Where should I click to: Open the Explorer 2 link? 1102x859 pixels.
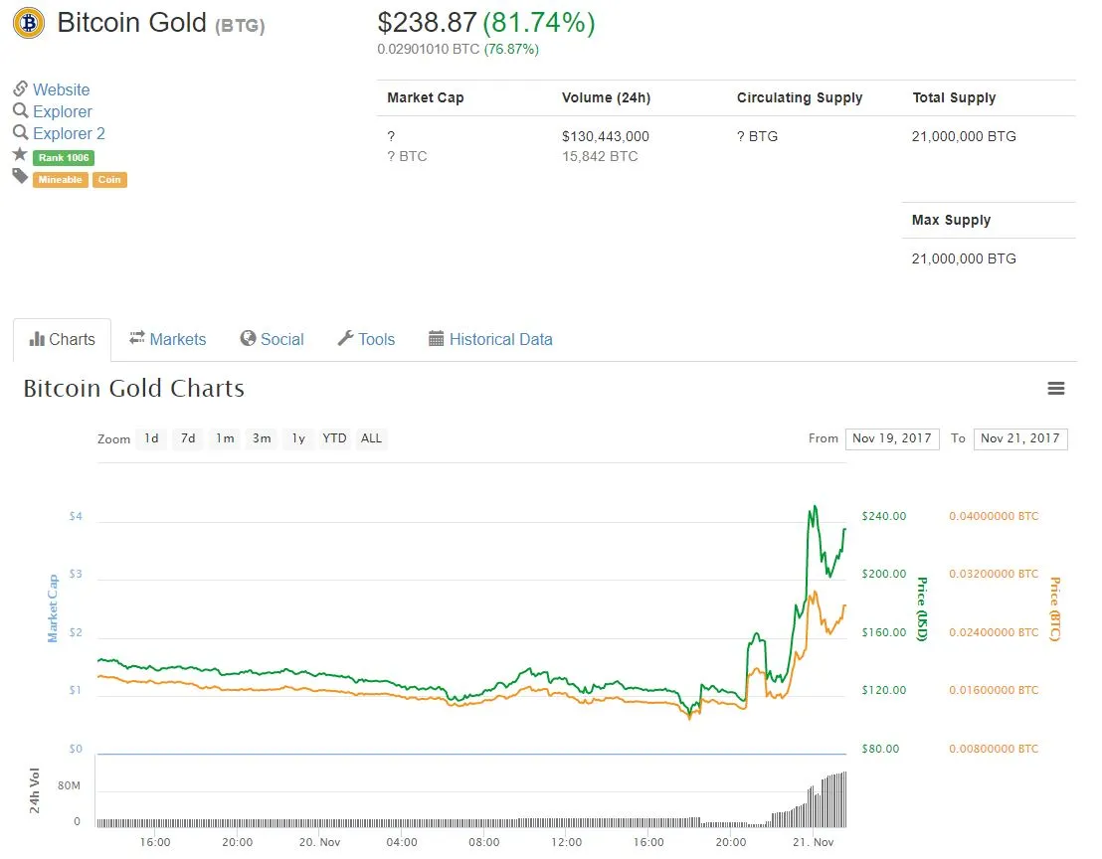[x=69, y=133]
